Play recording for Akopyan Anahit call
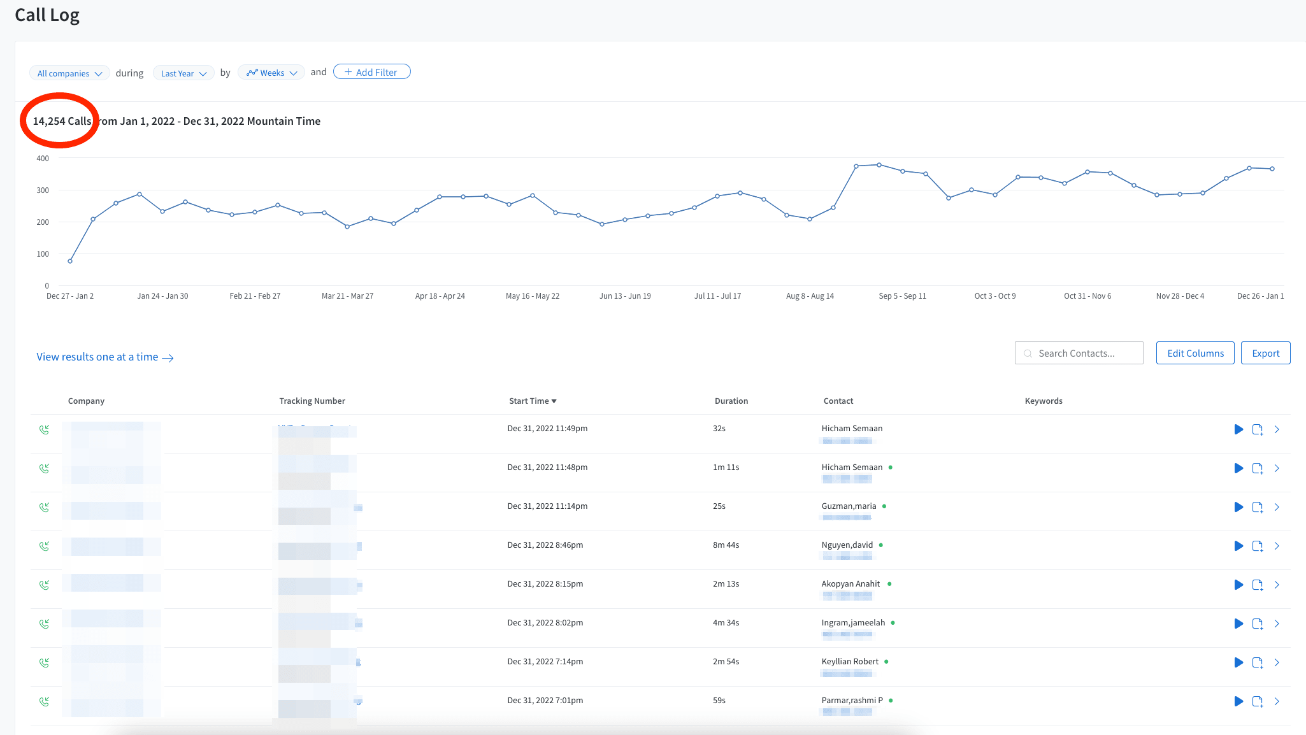The height and width of the screenshot is (735, 1306). click(1238, 585)
